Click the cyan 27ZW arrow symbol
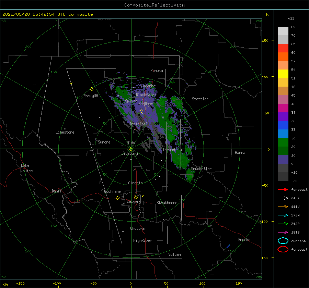Screen dimensions: 309x288 tap(283, 215)
